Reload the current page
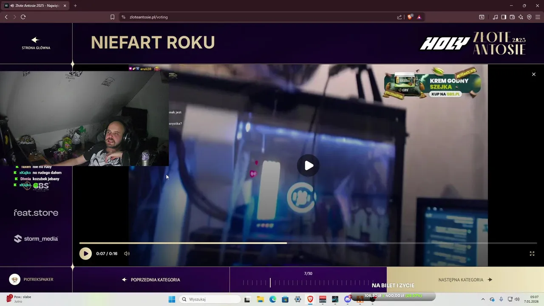The image size is (544, 306). 23,17
